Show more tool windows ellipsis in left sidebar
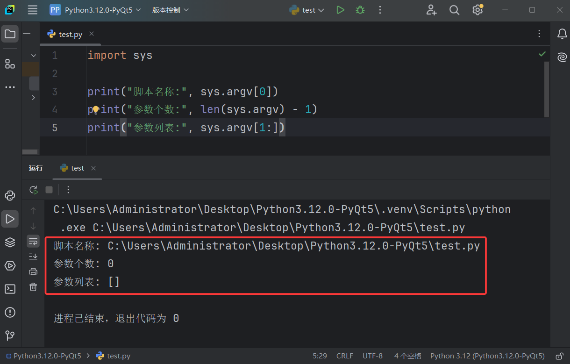The width and height of the screenshot is (570, 364). [10, 87]
